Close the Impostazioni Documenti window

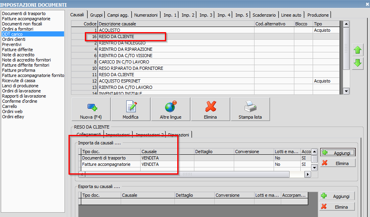pyautogui.click(x=367, y=4)
